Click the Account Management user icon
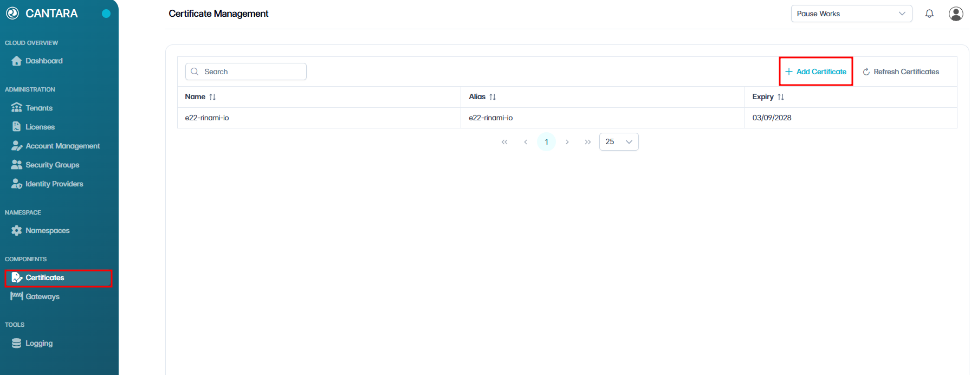 [17, 146]
